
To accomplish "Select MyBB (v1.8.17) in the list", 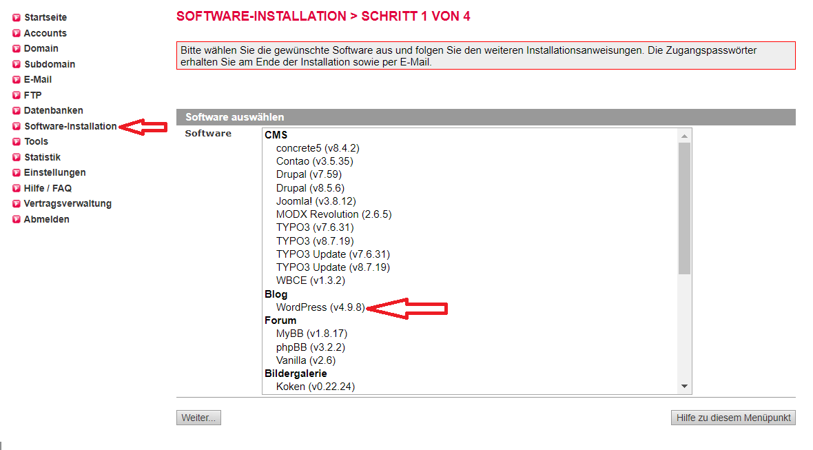I will click(311, 334).
